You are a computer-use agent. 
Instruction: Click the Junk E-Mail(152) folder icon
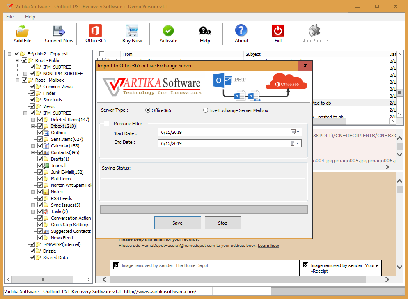pos(46,172)
